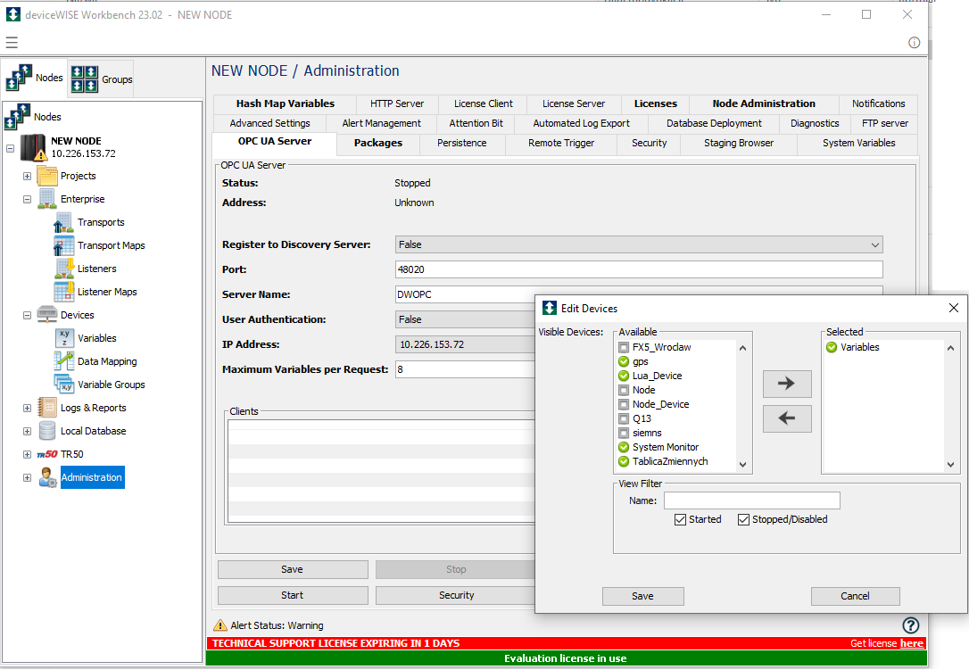This screenshot has width=969, height=670.
Task: Expand the TR50 tree node
Action: [27, 454]
